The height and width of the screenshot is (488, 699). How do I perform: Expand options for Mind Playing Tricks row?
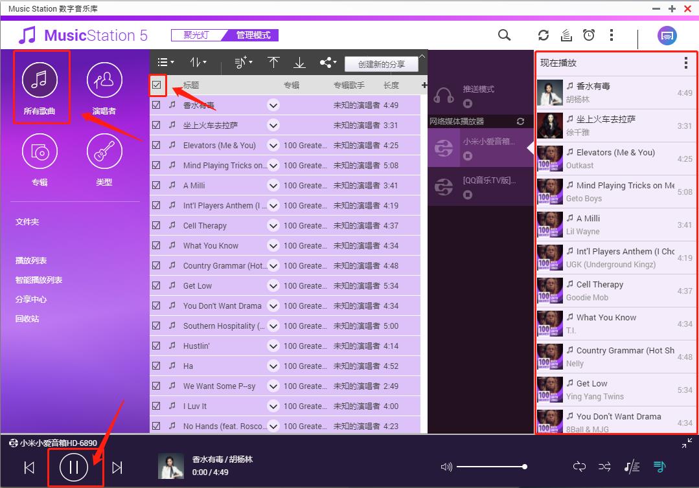tap(273, 166)
